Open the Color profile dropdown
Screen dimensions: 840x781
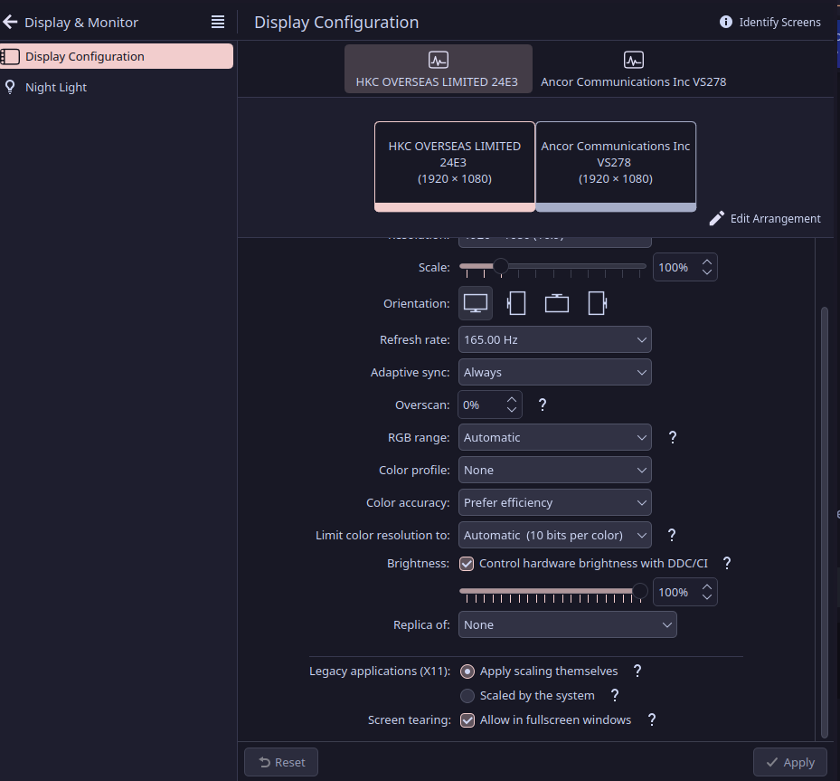(555, 470)
